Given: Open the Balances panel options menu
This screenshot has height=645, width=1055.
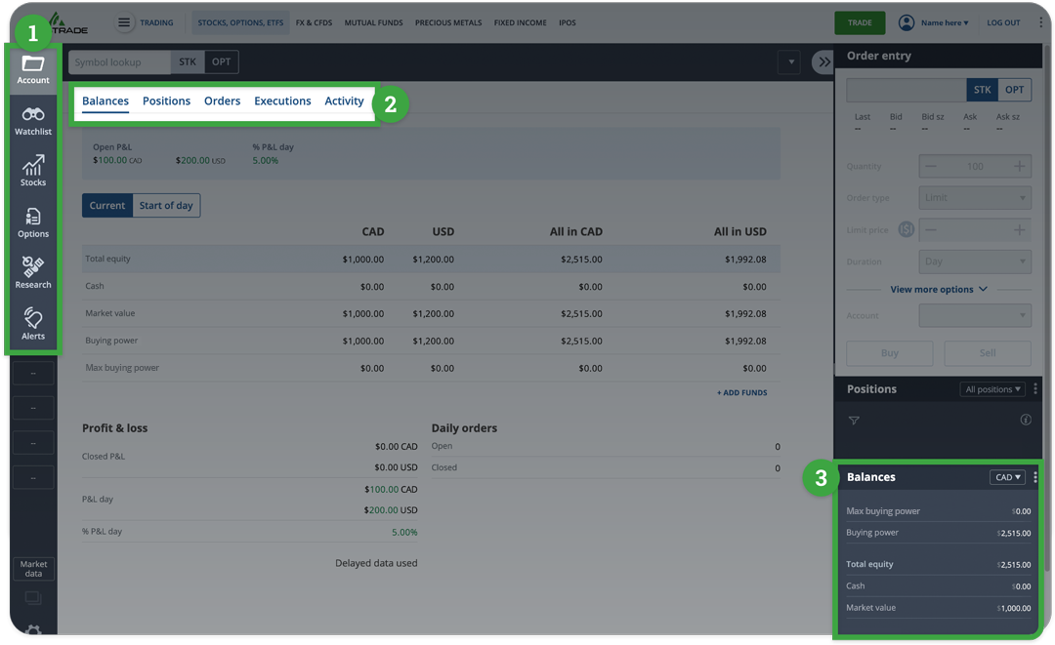Looking at the screenshot, I should click(1034, 476).
